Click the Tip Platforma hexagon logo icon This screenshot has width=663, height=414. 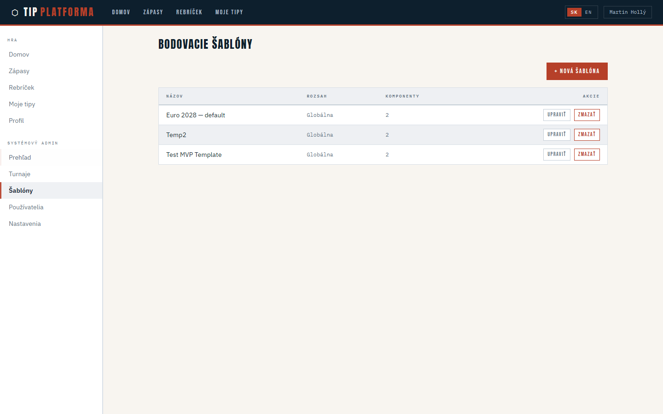[15, 12]
